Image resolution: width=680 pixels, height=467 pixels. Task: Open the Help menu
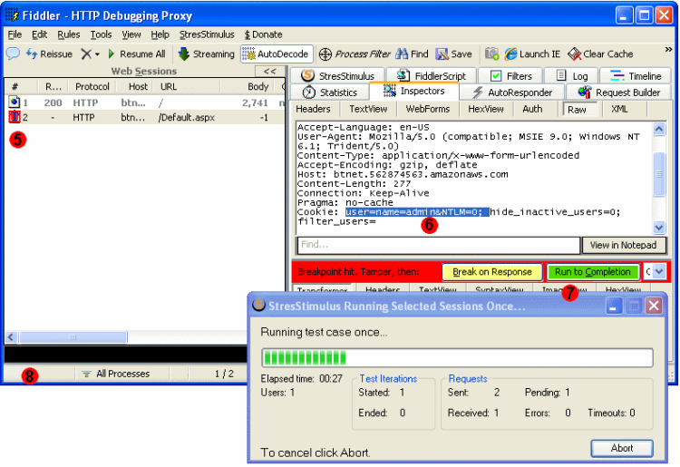160,34
